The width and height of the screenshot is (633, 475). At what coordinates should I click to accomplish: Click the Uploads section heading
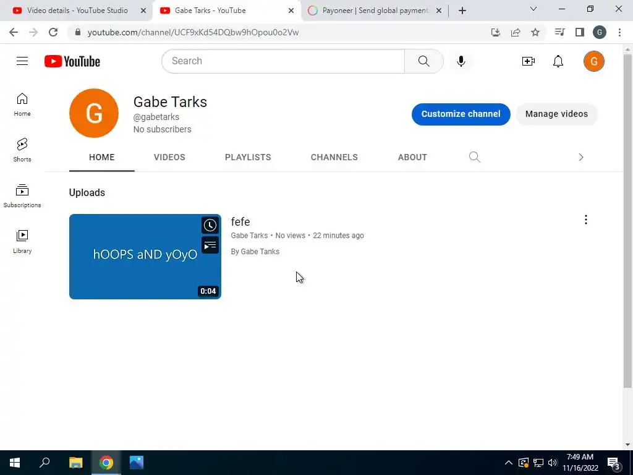pos(87,193)
